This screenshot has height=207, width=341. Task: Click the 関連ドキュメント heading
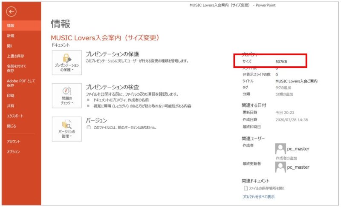pos(255,181)
